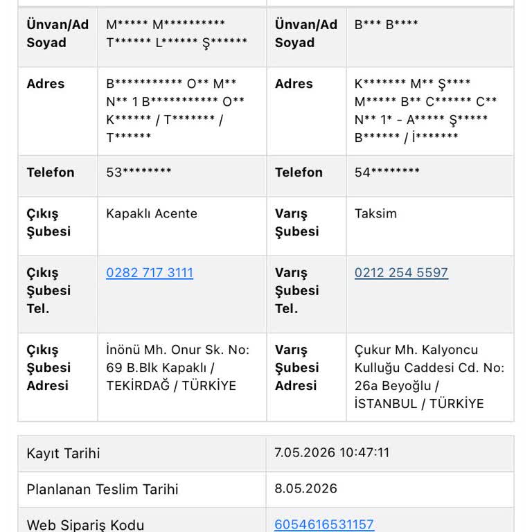The image size is (532, 532).
Task: Open web order code 605461631157
Action: coord(324,524)
